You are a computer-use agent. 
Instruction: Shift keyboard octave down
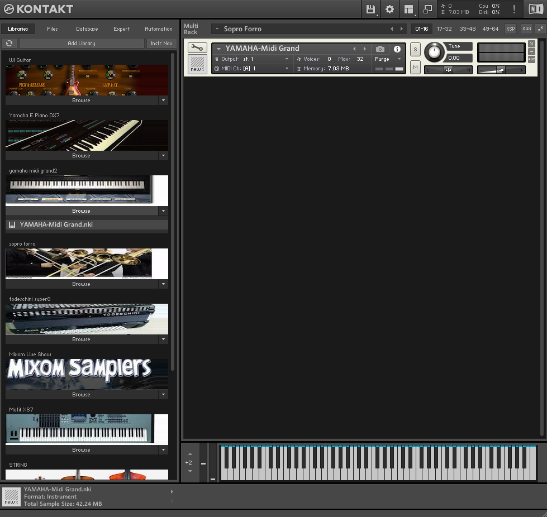tap(190, 471)
